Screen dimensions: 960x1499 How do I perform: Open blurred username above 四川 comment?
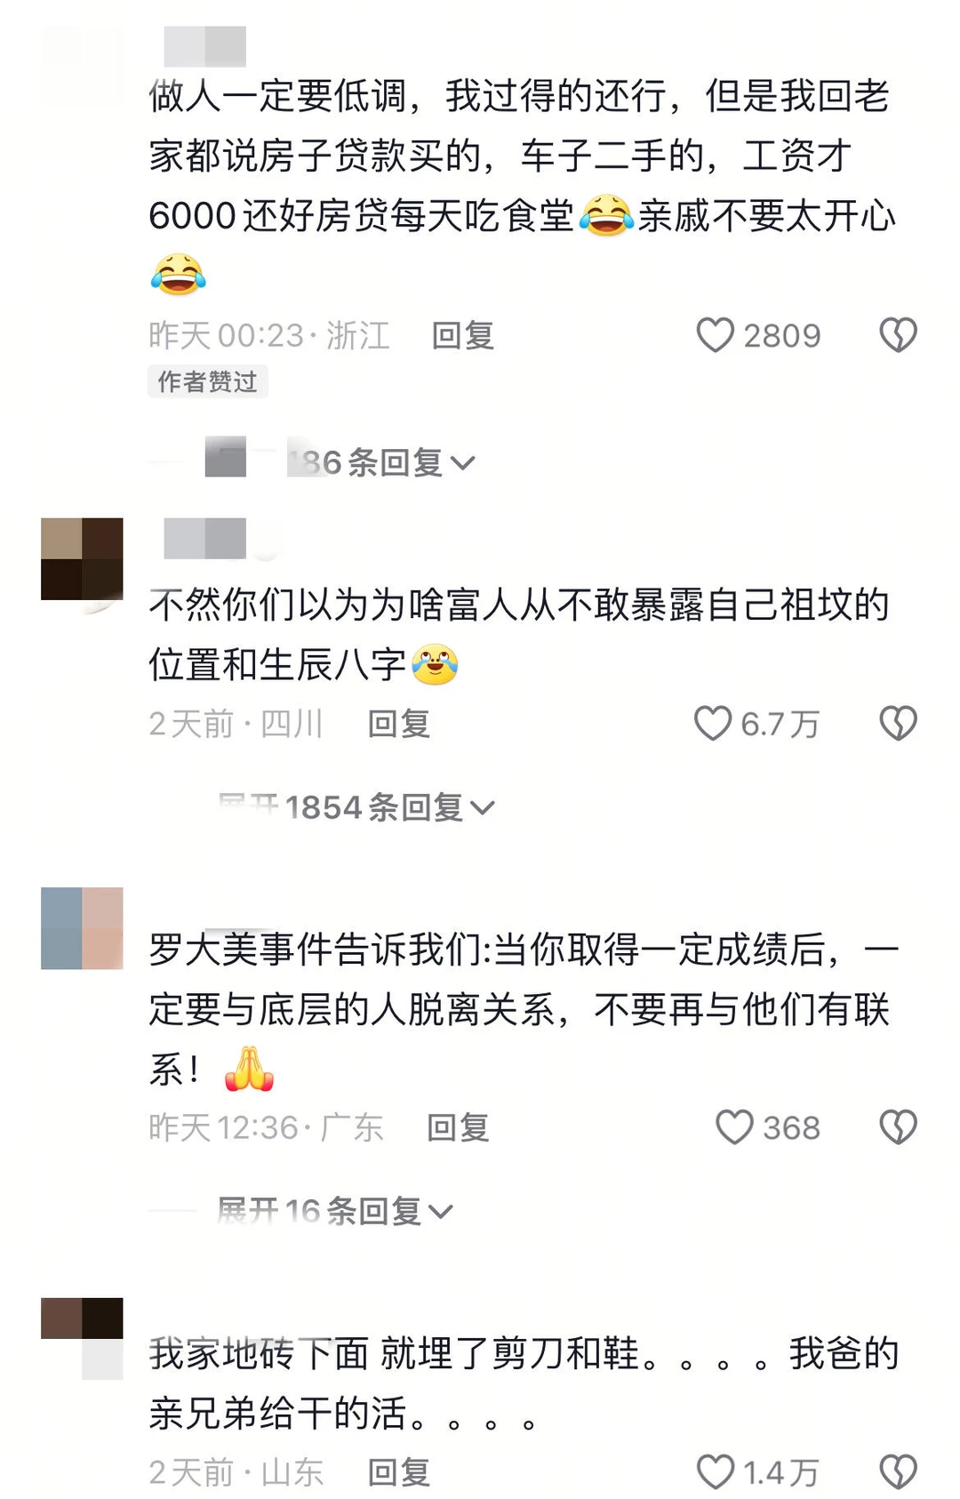tap(205, 539)
